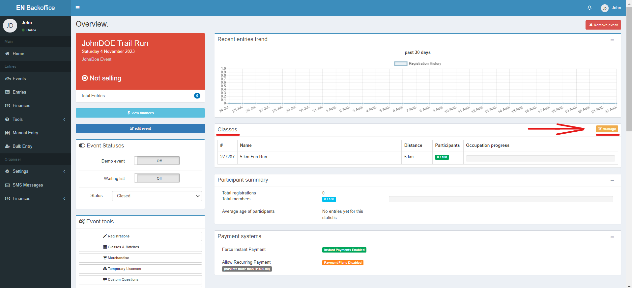Open Temporary Licenses event tool

140,269
